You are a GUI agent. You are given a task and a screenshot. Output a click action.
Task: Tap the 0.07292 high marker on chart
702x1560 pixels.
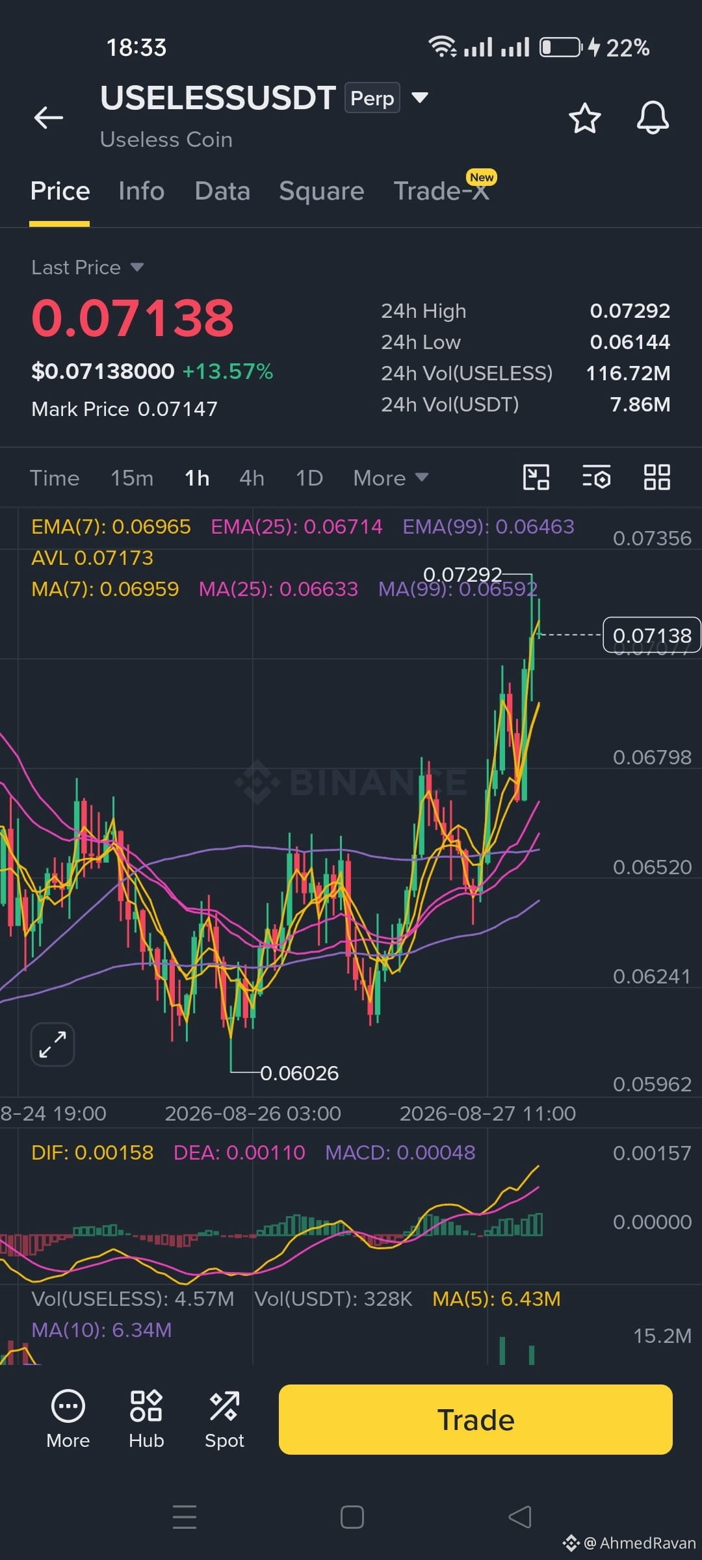click(x=462, y=575)
